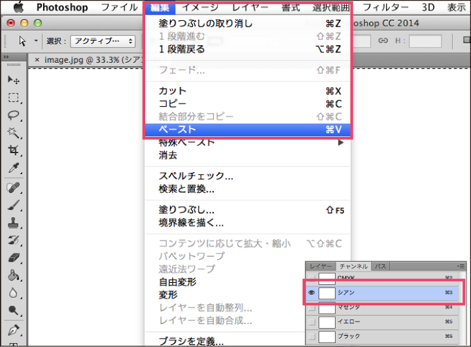Viewport: 471px width, 347px height.
Task: Select the Rectangular Marquee tool
Action: click(14, 98)
